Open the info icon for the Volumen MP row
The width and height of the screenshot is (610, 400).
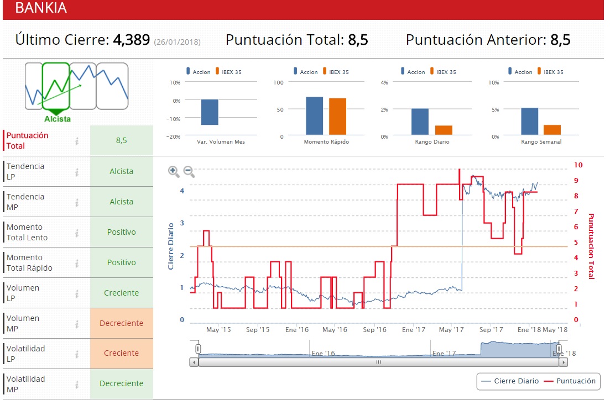(x=77, y=324)
